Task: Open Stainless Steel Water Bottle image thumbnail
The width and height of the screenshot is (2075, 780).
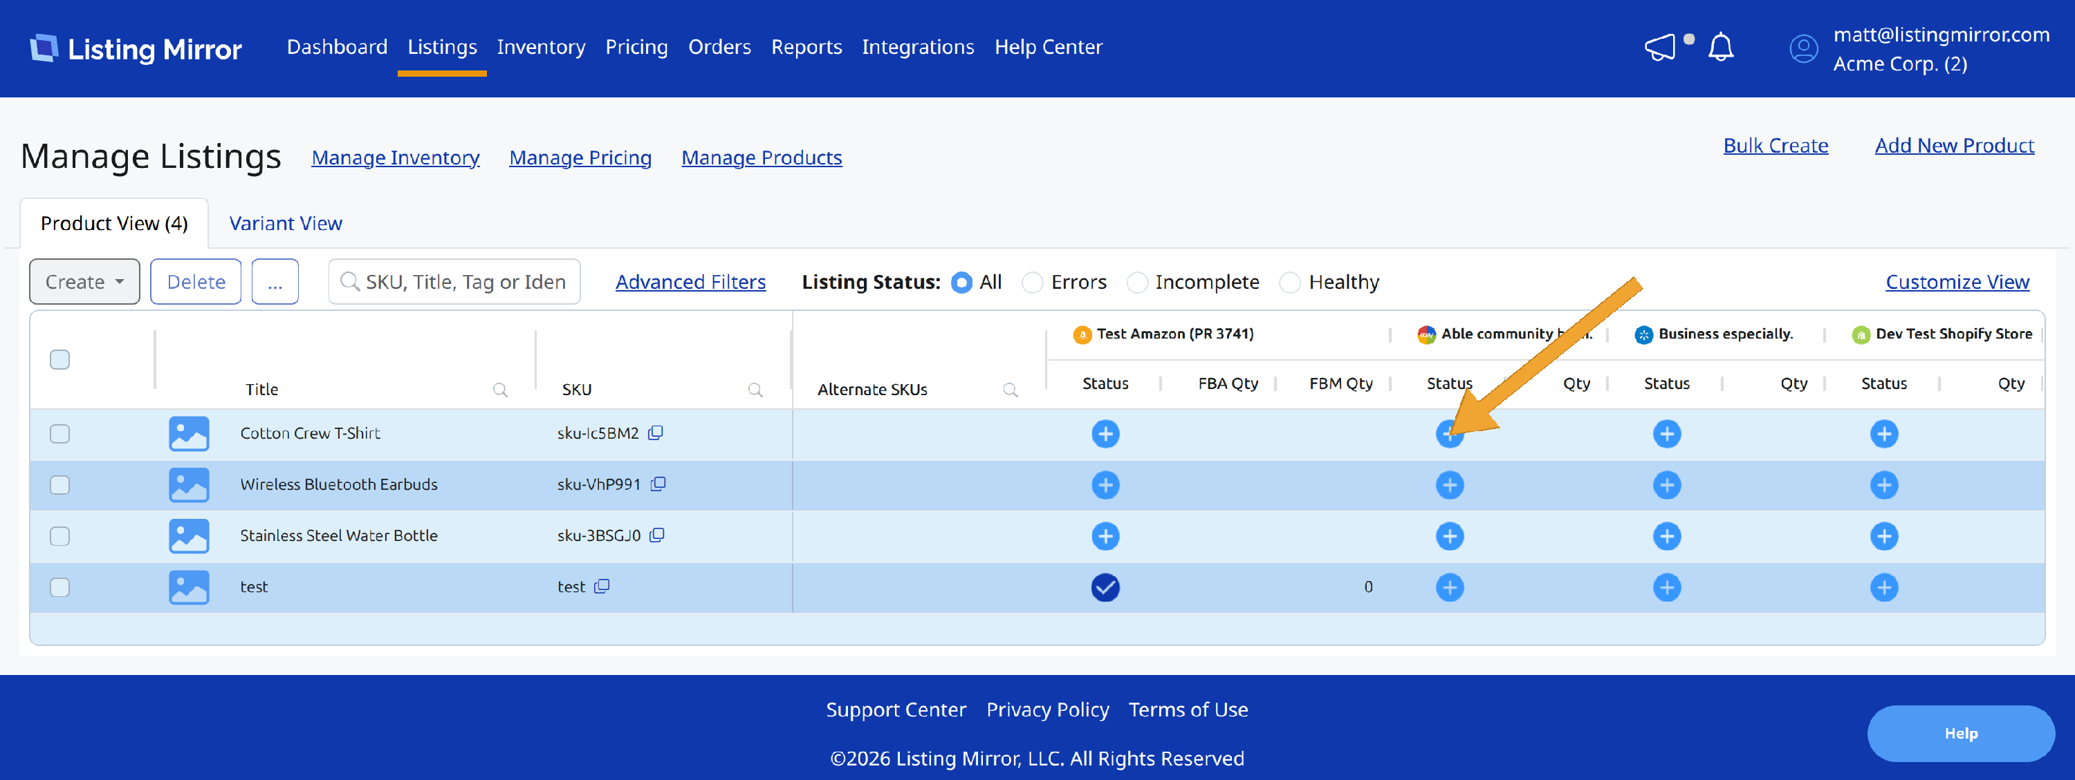Action: (189, 536)
